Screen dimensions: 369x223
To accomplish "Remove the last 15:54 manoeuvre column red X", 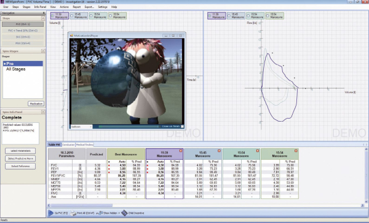I will point(296,151).
